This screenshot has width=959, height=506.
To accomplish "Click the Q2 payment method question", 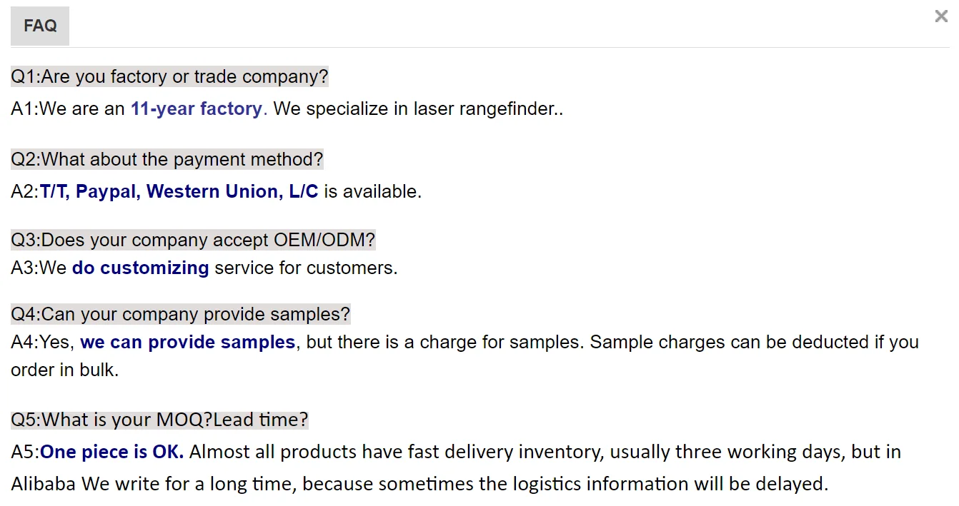I will (167, 158).
